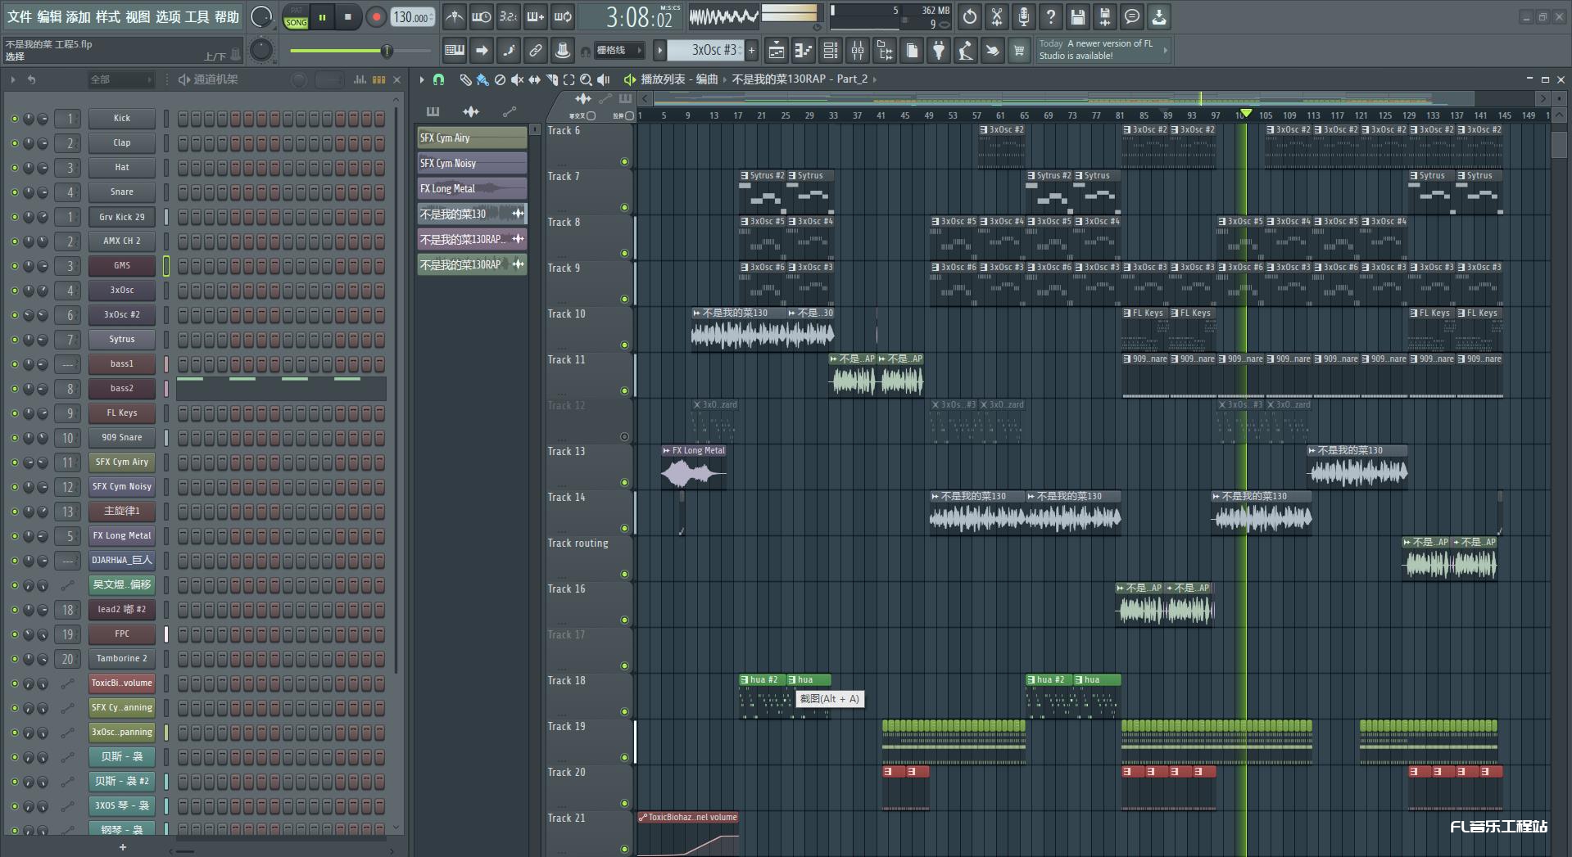This screenshot has height=857, width=1572.
Task: Toggle mute LED on Kick channel
Action: point(14,119)
